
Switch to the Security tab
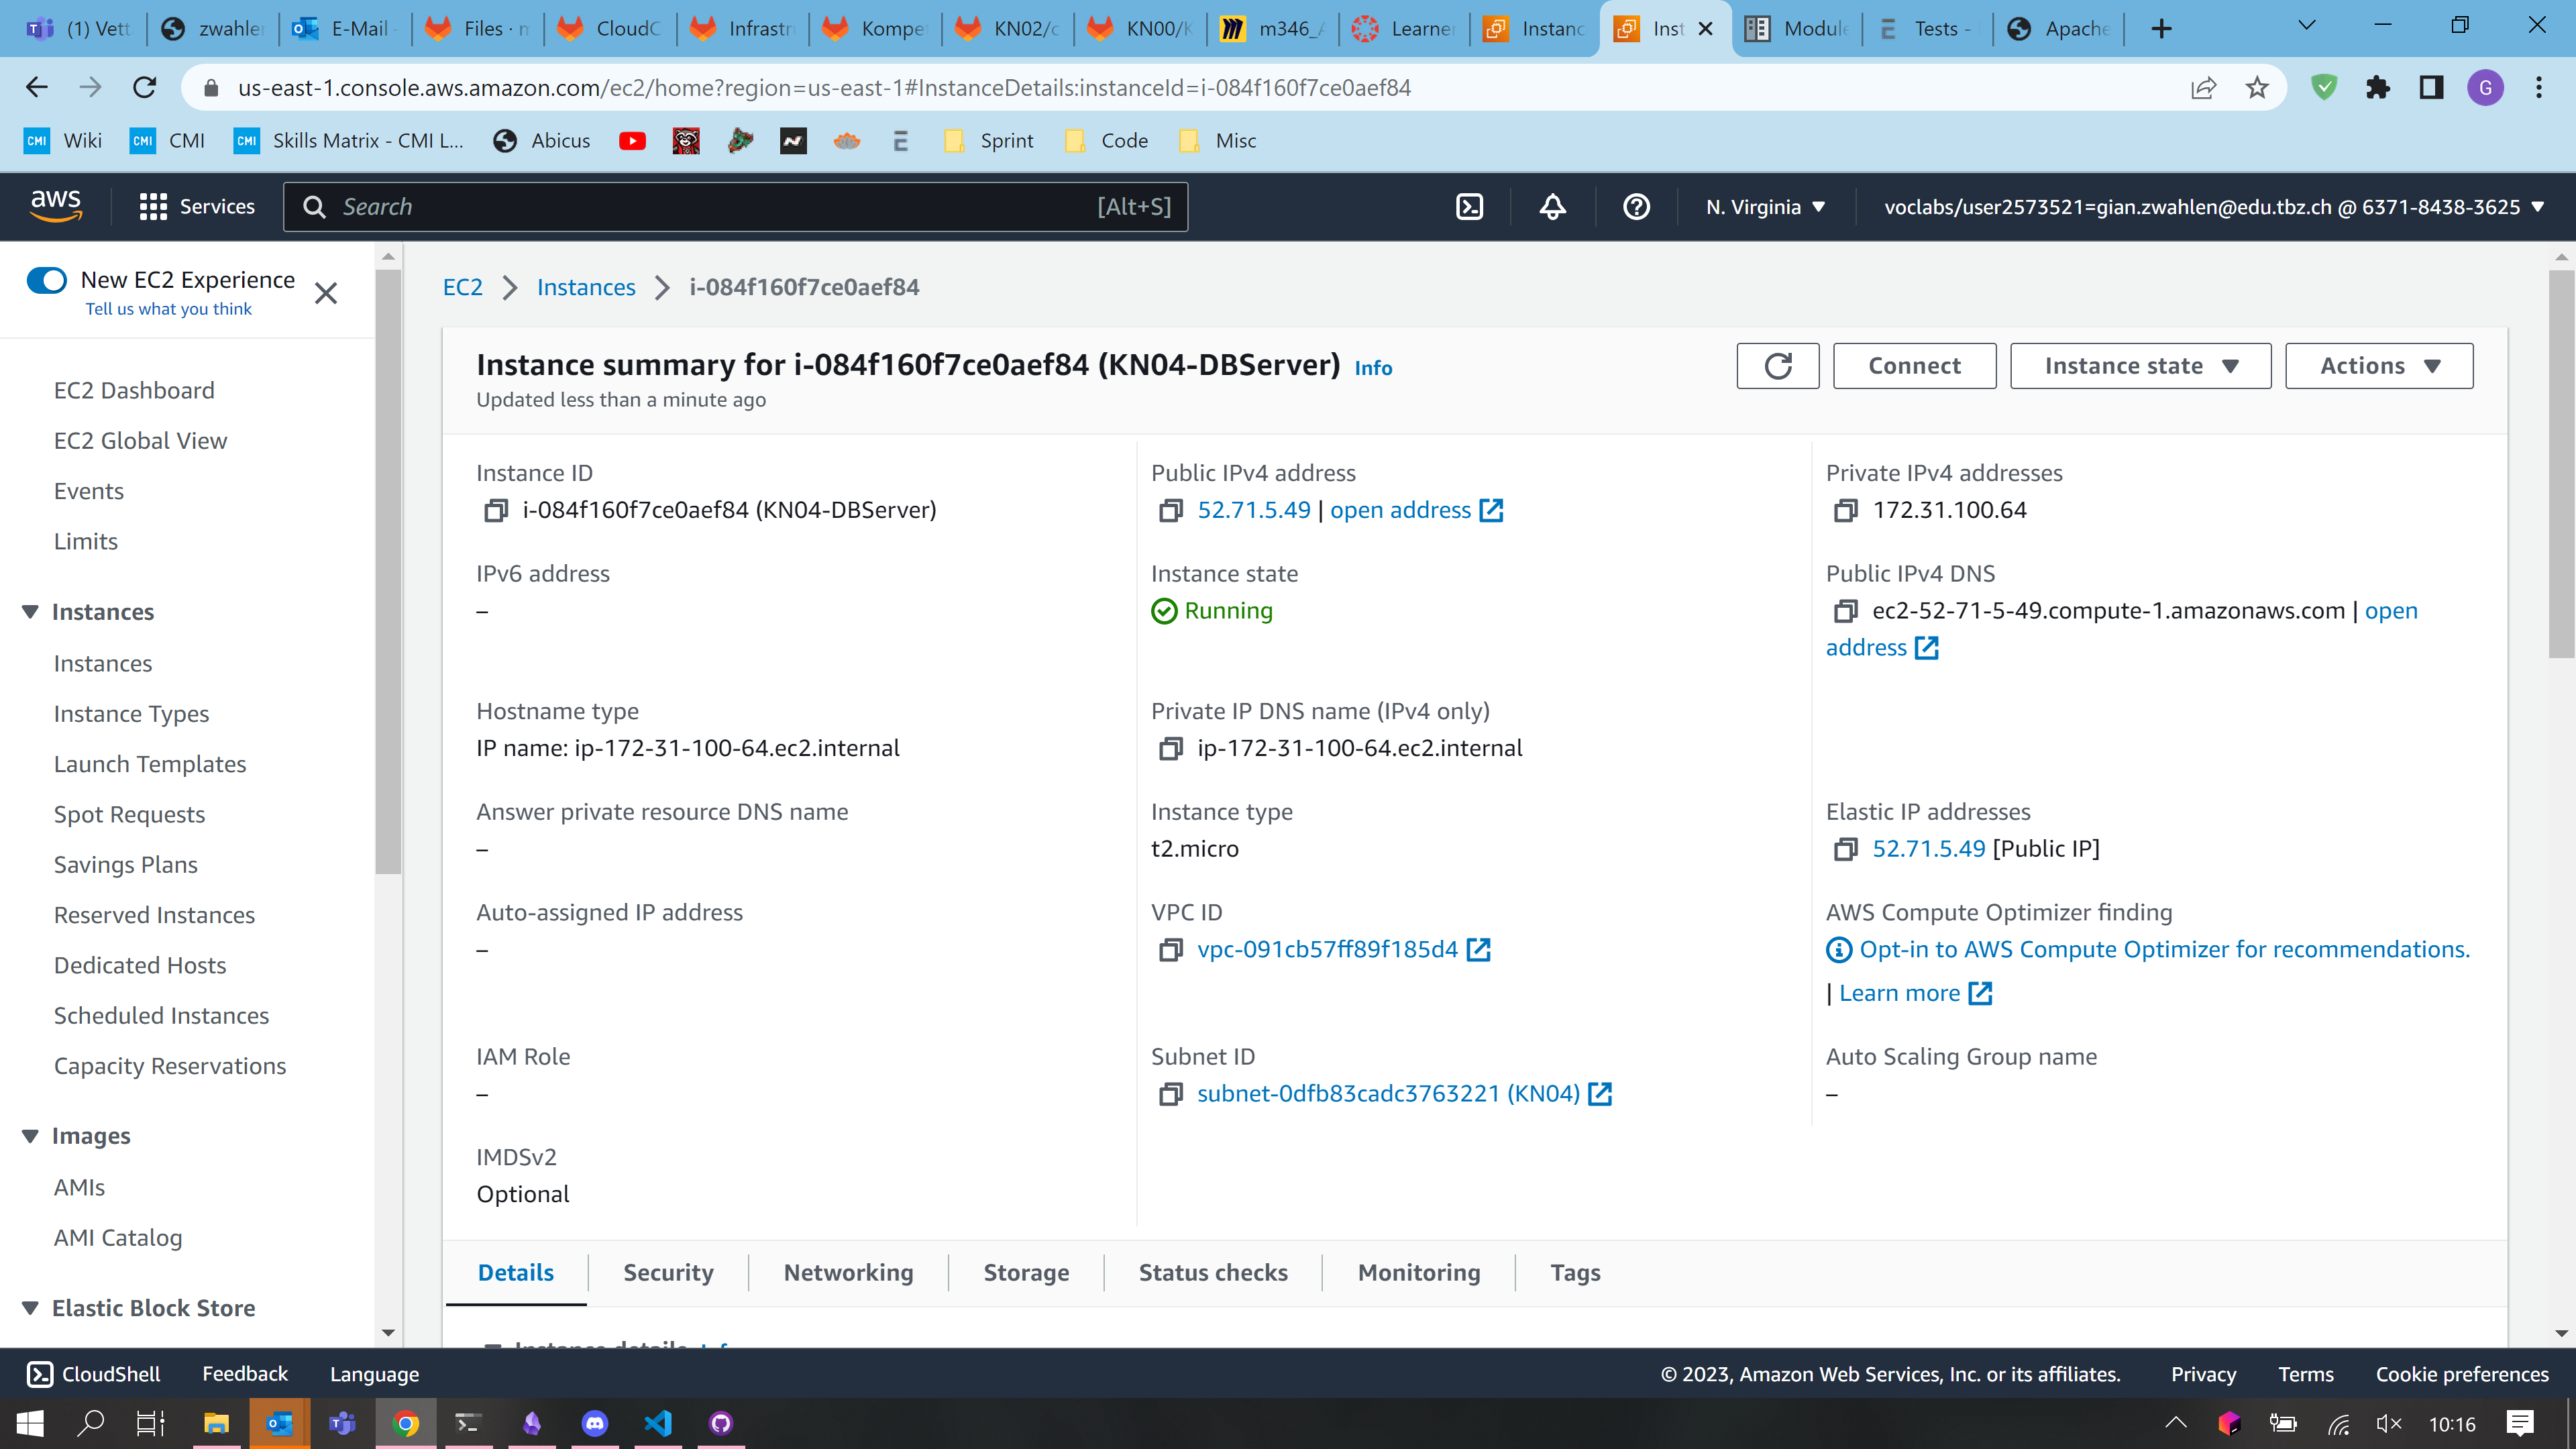pyautogui.click(x=668, y=1273)
